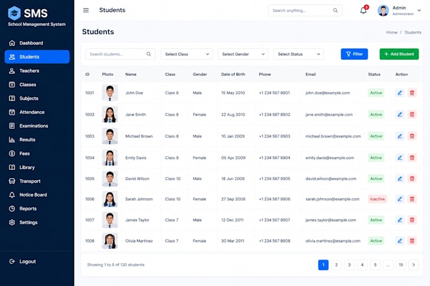Go to page 5
The image size is (430, 286).
click(x=375, y=265)
